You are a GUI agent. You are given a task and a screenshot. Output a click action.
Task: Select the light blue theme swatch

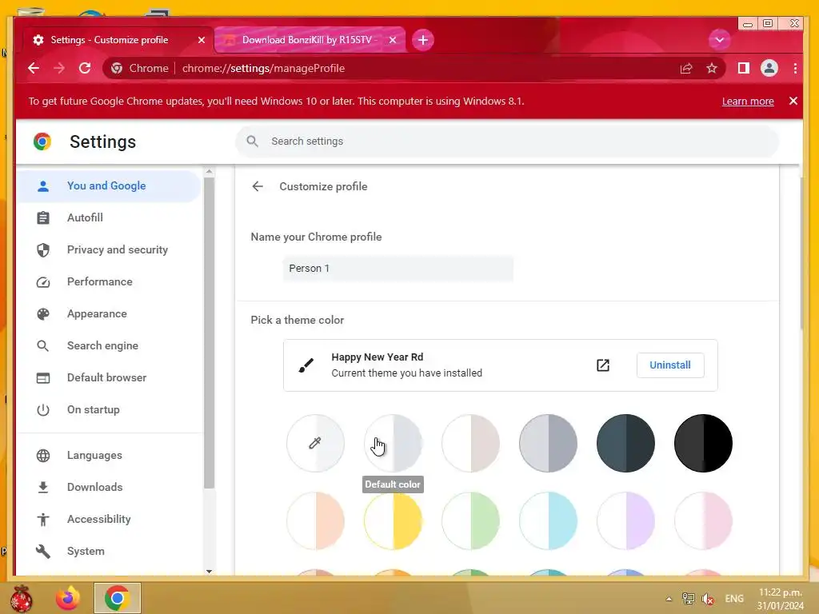[548, 520]
